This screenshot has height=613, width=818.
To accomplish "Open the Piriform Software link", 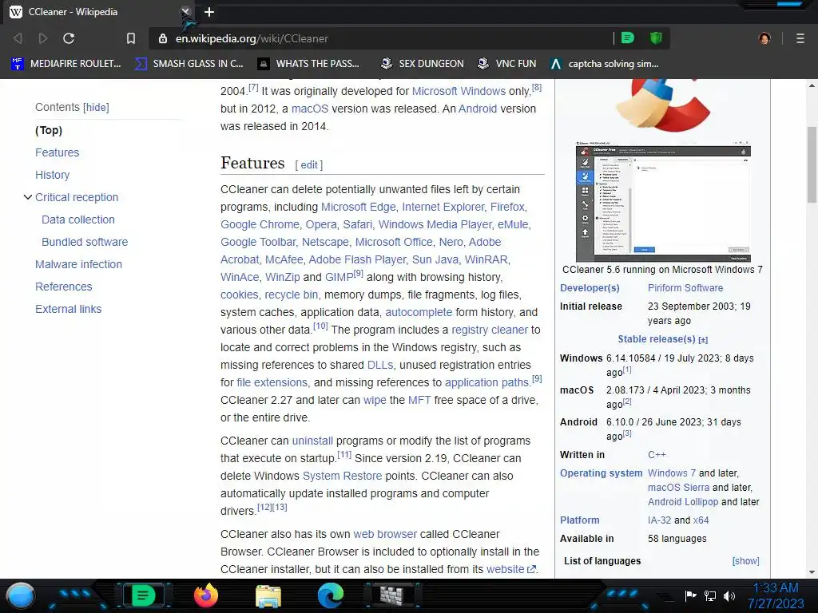I will [685, 288].
